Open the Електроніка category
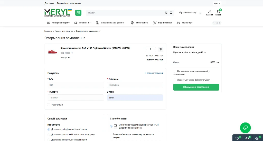 pyautogui.click(x=142, y=23)
